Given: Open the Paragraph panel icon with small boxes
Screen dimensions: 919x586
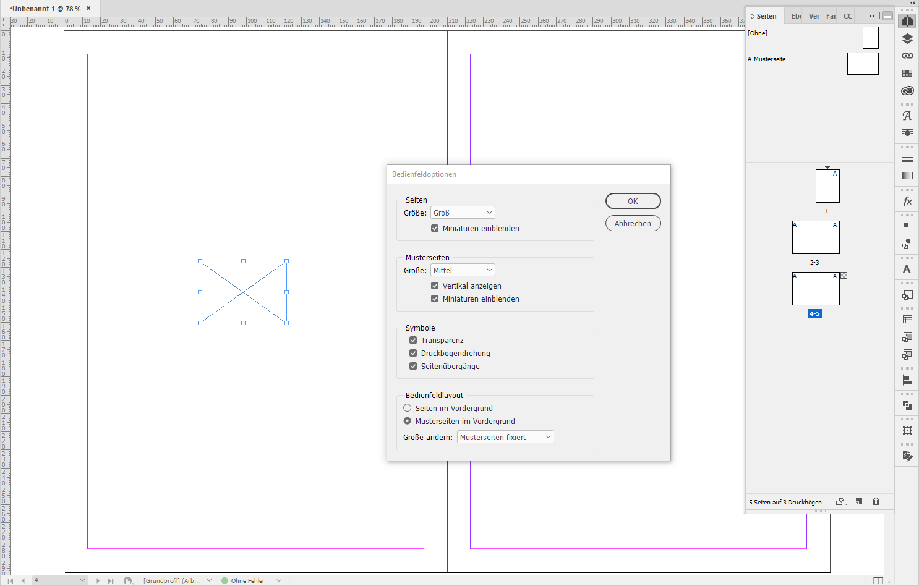Looking at the screenshot, I should [907, 244].
